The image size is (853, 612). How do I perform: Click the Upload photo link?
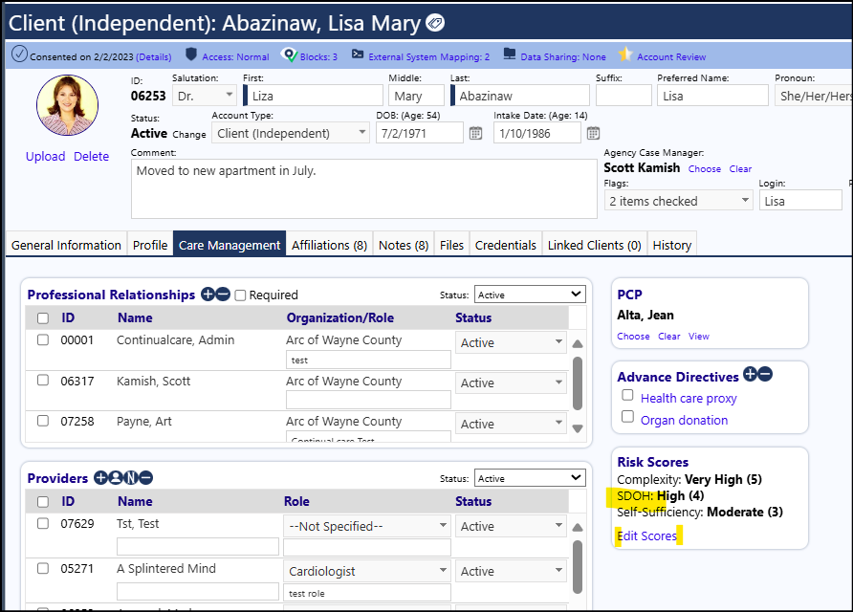tap(45, 157)
